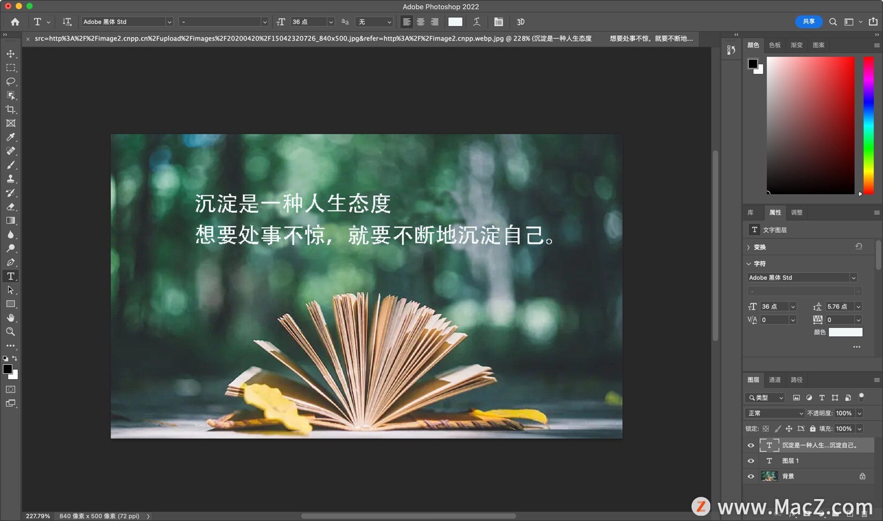Image resolution: width=883 pixels, height=521 pixels.
Task: Open the 正常 blend mode dropdown
Action: coord(775,413)
